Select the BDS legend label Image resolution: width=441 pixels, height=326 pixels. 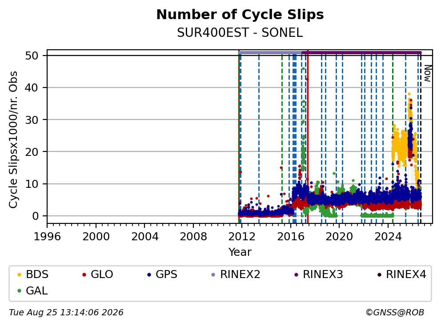click(37, 274)
